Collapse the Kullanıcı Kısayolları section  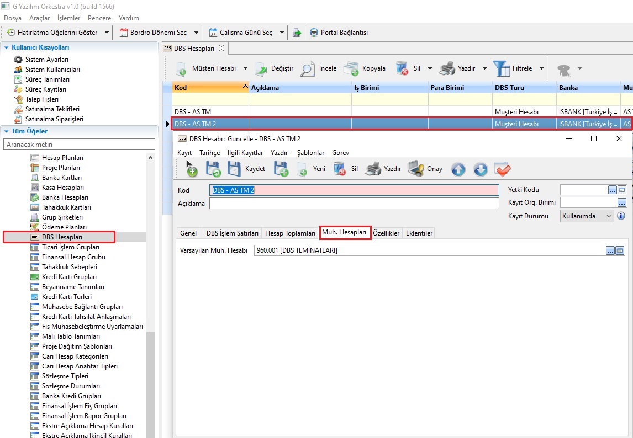pyautogui.click(x=6, y=47)
